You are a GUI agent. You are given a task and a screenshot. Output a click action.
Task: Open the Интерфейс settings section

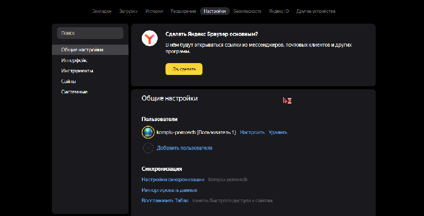point(74,60)
